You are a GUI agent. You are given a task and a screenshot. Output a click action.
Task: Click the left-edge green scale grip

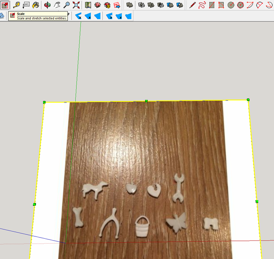(x=35, y=204)
